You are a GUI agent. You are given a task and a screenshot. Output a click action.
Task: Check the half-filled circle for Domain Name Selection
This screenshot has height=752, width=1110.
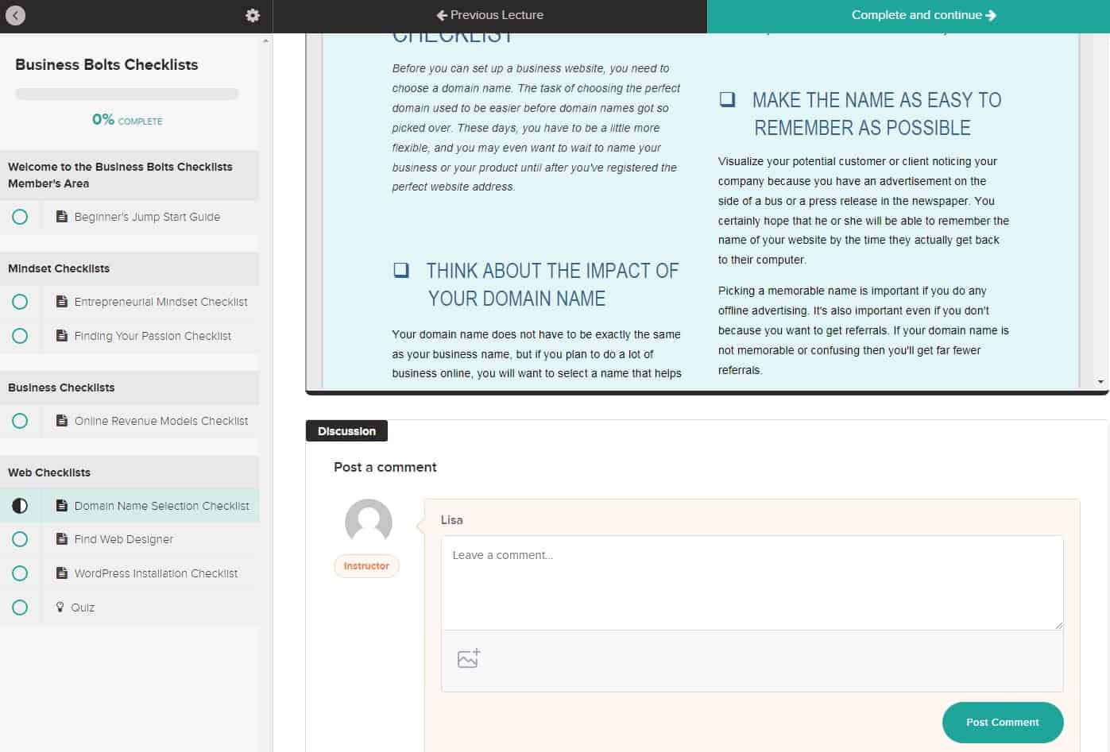pyautogui.click(x=20, y=506)
